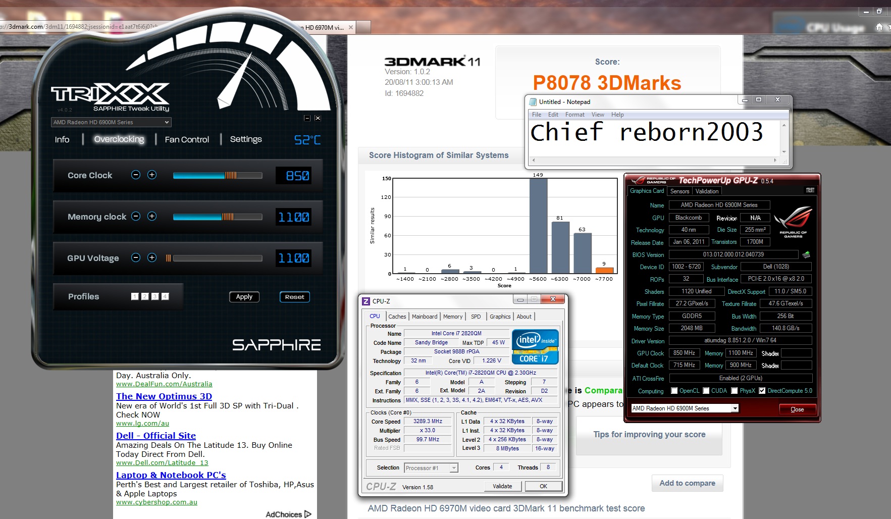Screen dimensions: 891x519
Task: Toggle the OpenCL checkbox in GPU-Z
Action: 674,391
